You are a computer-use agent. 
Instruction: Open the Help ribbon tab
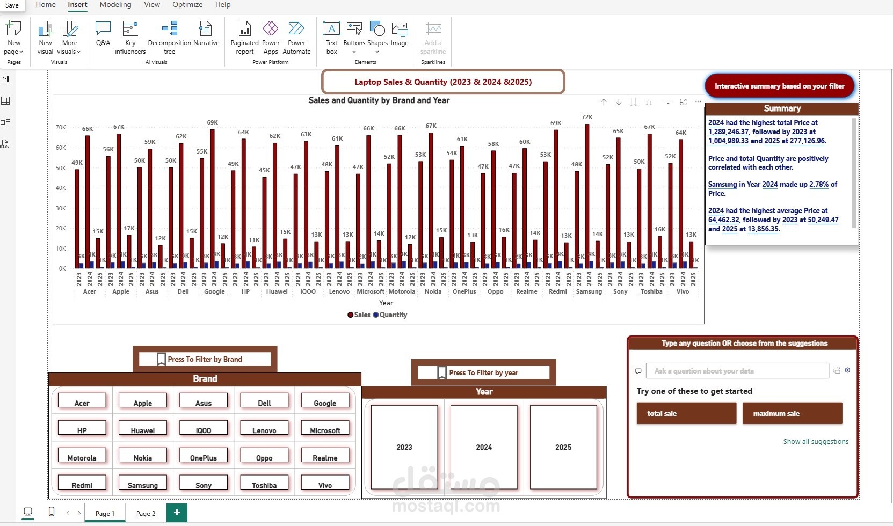223,5
